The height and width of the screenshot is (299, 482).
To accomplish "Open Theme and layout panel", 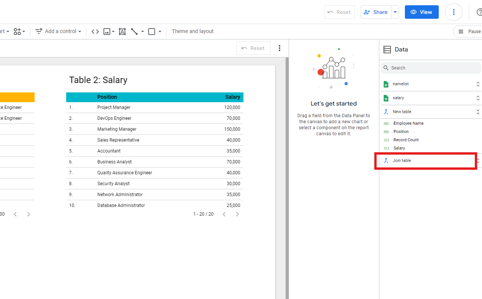I will pyautogui.click(x=193, y=32).
